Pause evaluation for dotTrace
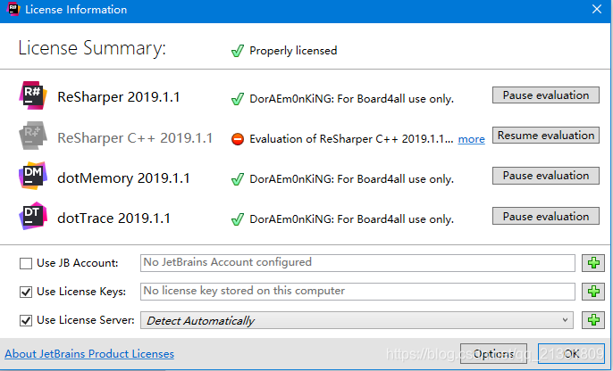 [x=546, y=216]
